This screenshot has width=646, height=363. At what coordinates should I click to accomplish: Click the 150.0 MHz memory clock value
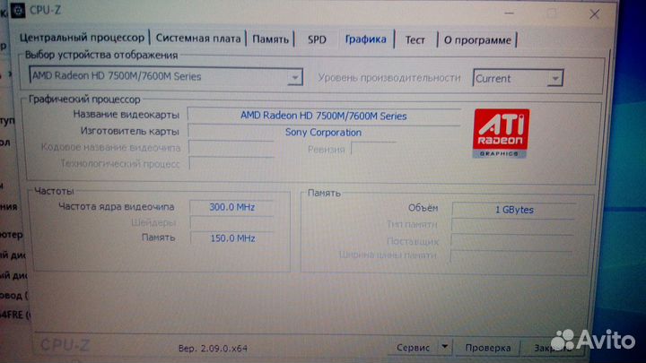[x=232, y=238]
